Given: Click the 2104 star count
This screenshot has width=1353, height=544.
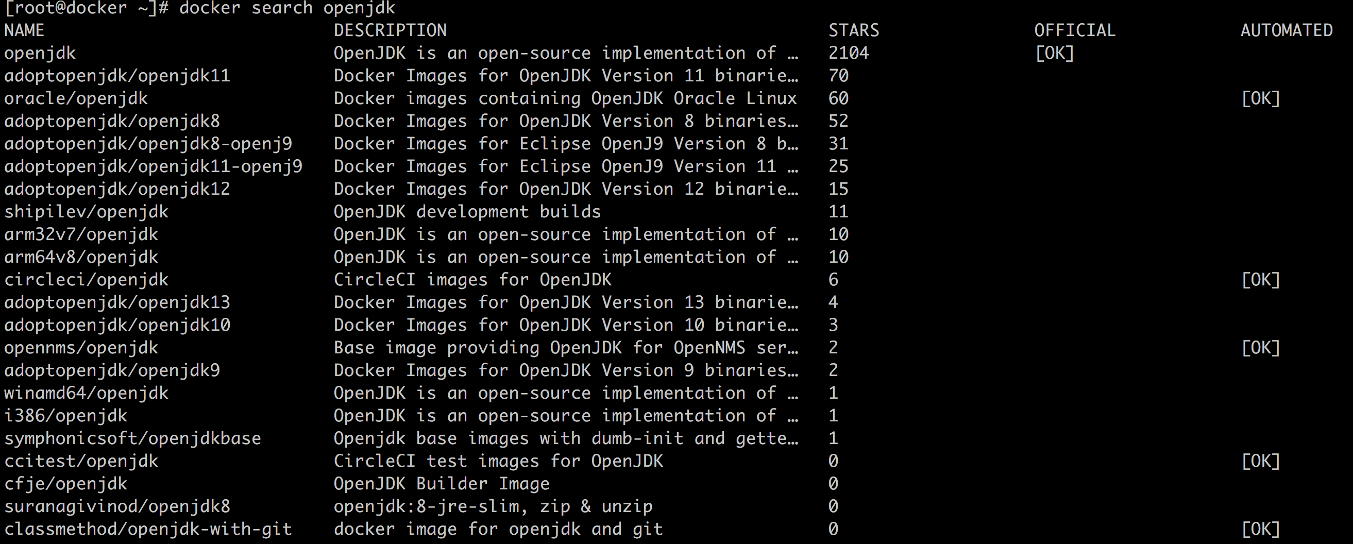Looking at the screenshot, I should click(848, 53).
